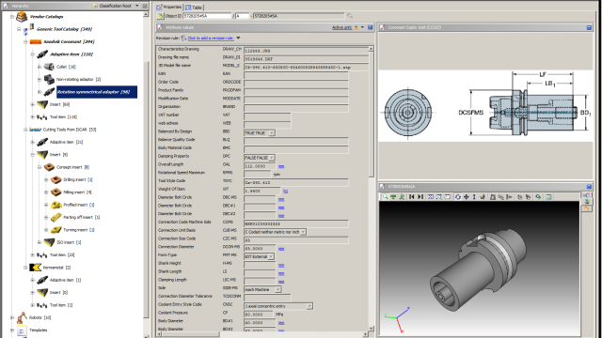Click the mm unit icon beside Overall Length
The image size is (602, 338).
click(281, 166)
